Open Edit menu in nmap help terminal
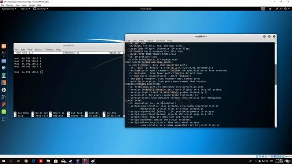 pyautogui.click(x=135, y=41)
